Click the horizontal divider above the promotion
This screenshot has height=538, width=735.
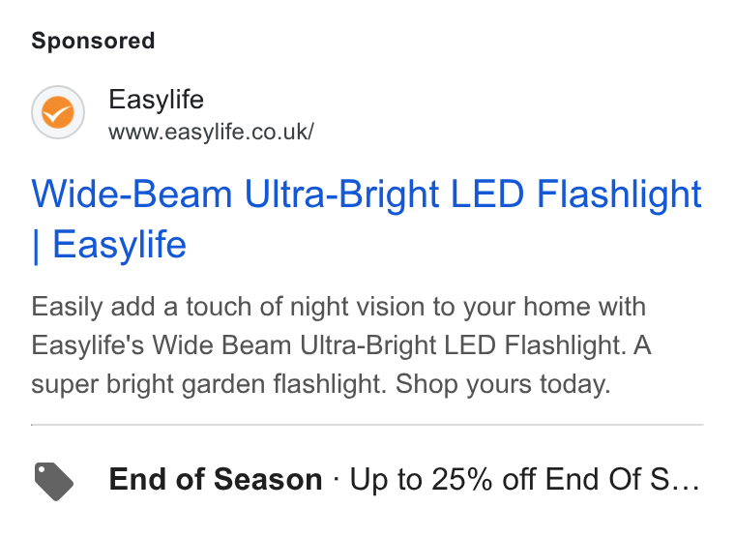[367, 425]
